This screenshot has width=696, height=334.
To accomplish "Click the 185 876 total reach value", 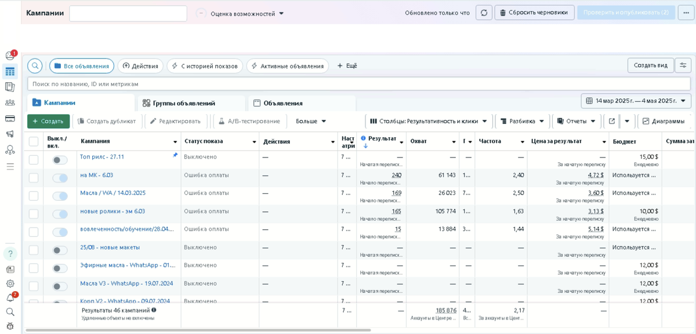I will (x=445, y=310).
